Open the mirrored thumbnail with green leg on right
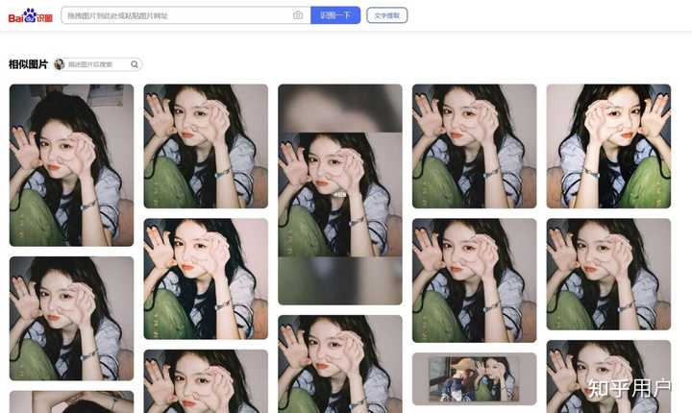692x413 pixels. [608, 146]
